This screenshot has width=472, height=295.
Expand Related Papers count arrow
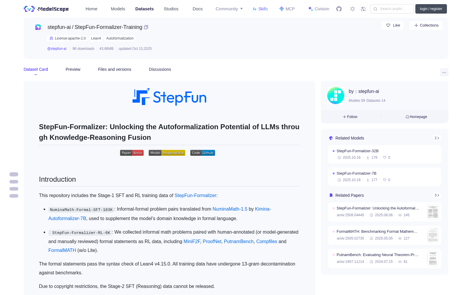pos(437,195)
